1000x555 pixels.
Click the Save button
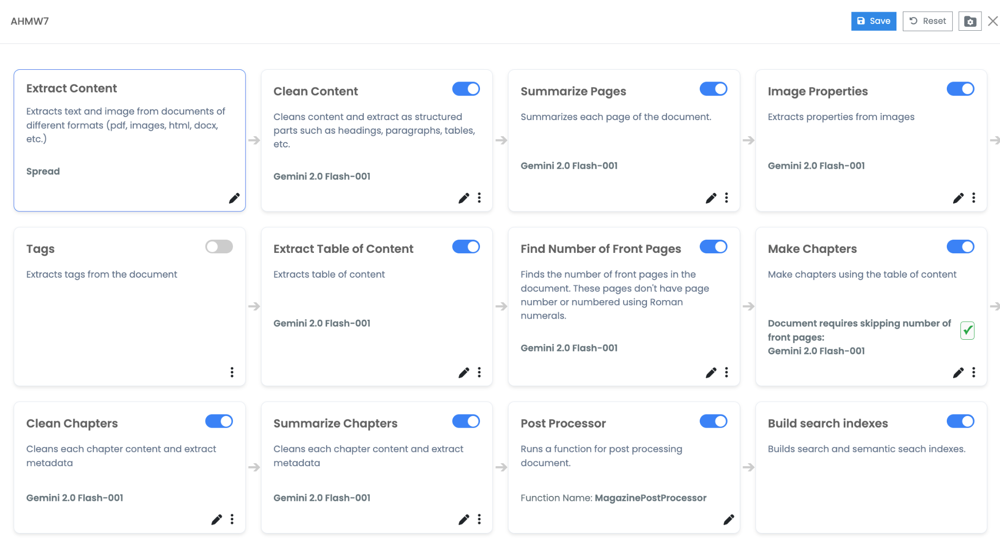(874, 21)
